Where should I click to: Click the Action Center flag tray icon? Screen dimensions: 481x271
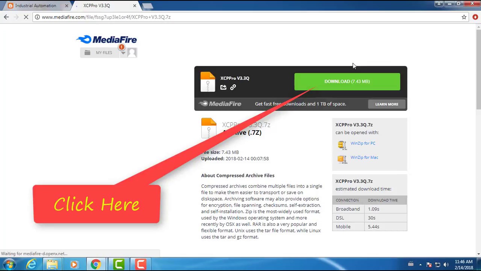tap(429, 265)
